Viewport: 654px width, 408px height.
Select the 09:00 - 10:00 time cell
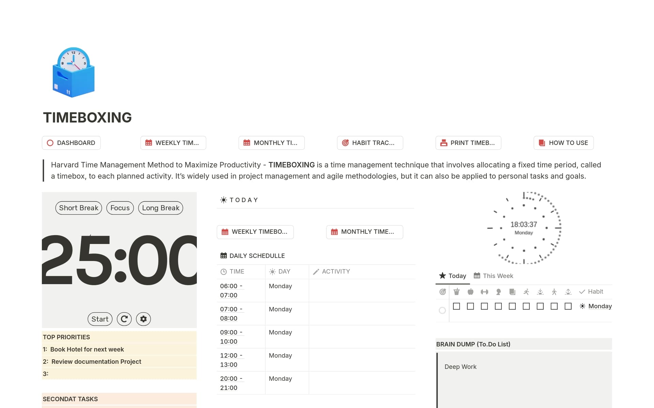[241, 337]
